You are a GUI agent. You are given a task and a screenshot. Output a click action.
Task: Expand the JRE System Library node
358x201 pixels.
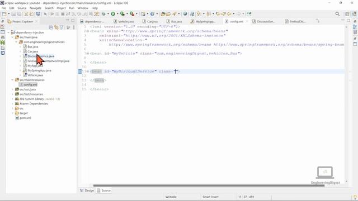click(12, 99)
